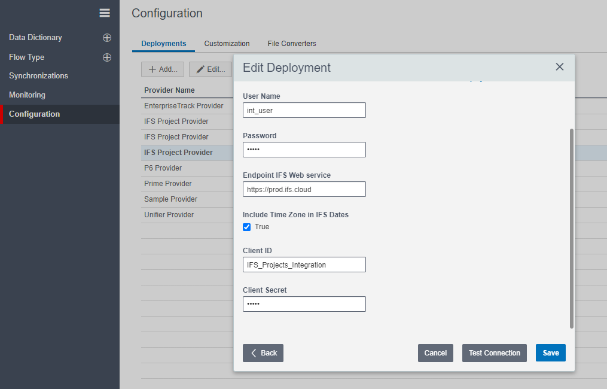Viewport: 607px width, 389px height.
Task: Uncheck Include Time Zone in IFS Dates
Action: 247,227
